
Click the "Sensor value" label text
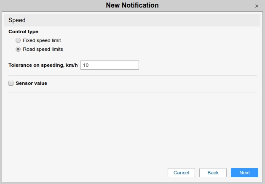tap(31, 83)
